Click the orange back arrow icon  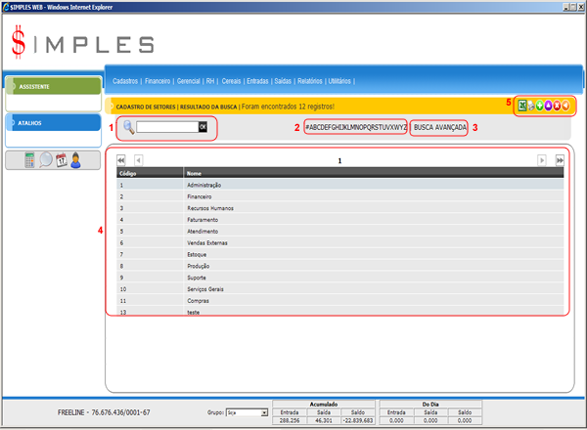point(567,105)
